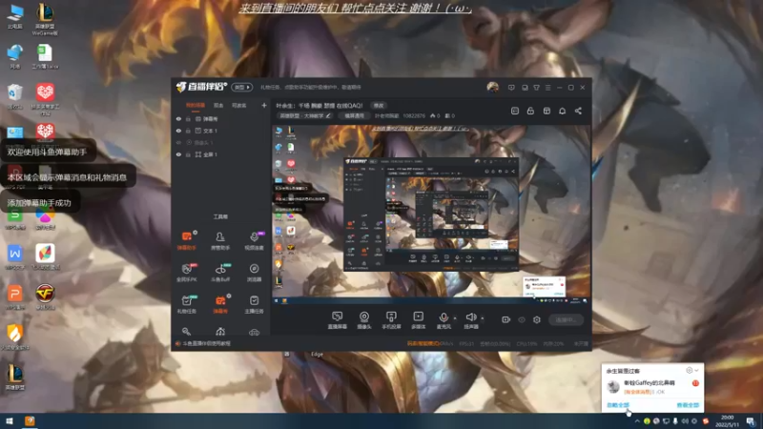Click the 连接中 start stream button
The width and height of the screenshot is (763, 429).
click(x=566, y=319)
